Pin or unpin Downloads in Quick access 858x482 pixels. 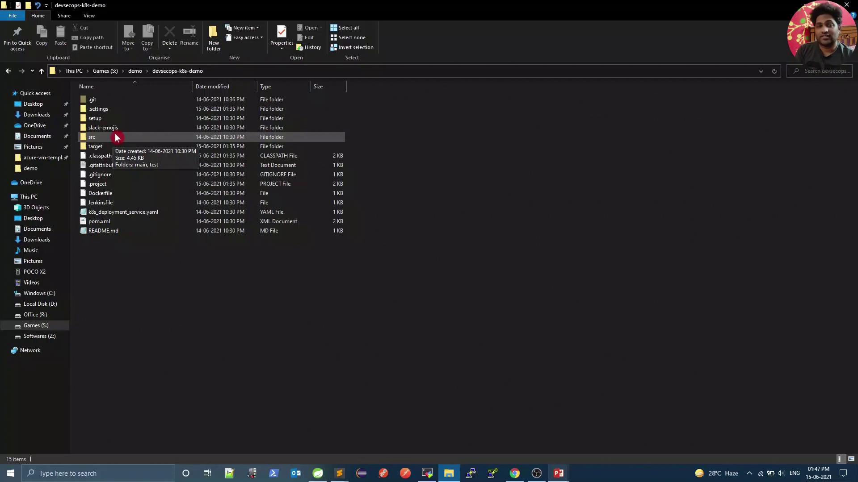click(x=66, y=115)
